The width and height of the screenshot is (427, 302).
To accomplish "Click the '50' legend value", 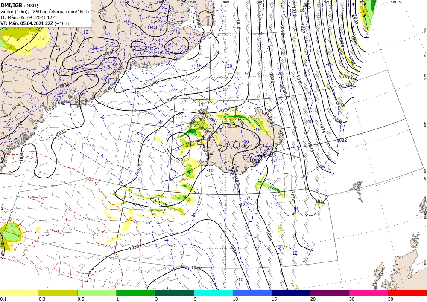I will [391, 299].
